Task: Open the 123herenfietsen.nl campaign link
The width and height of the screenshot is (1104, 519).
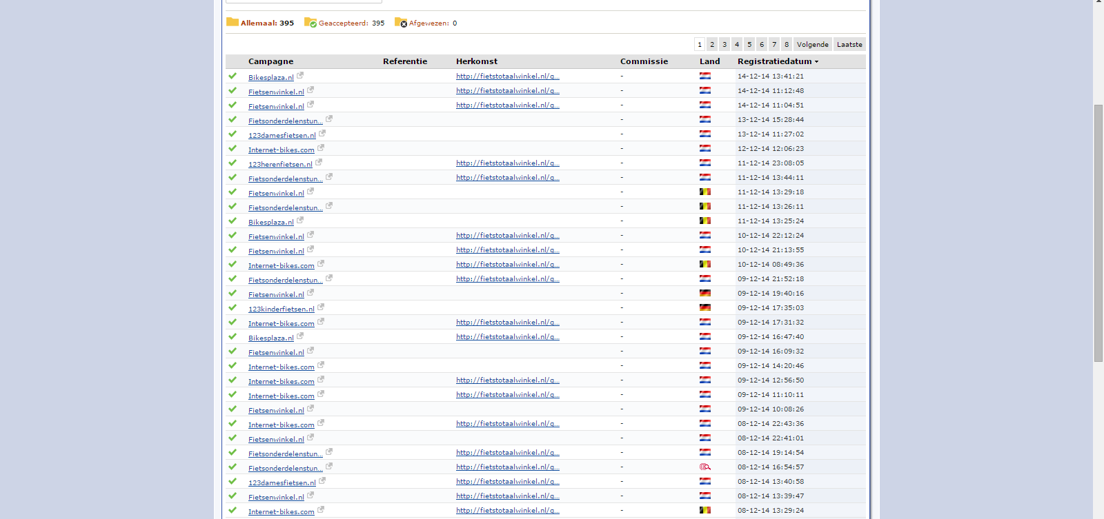Action: [x=280, y=164]
